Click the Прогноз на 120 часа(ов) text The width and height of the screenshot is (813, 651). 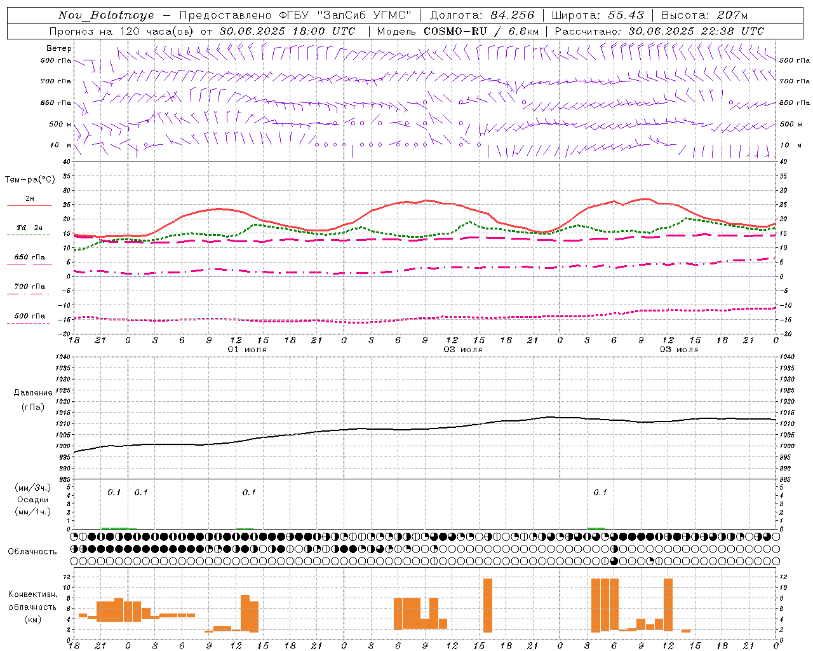point(123,31)
